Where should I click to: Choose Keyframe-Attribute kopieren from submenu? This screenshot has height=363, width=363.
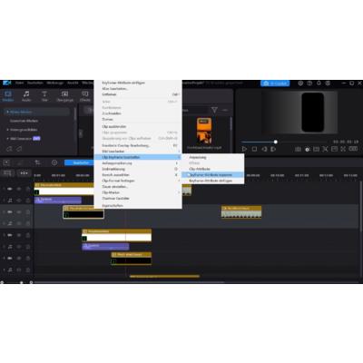point(213,175)
